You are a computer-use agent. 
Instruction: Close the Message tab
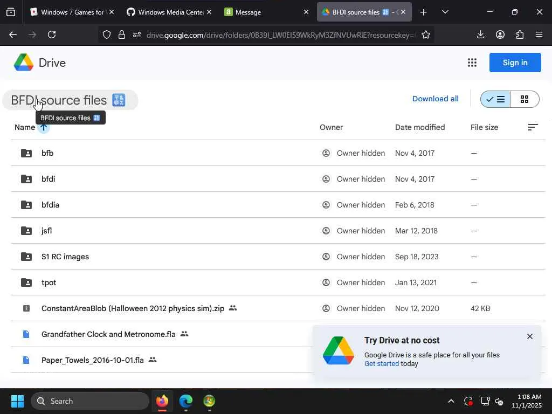coord(306,12)
